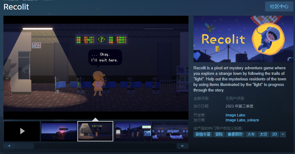Open publisher Image Labo link

pos(235,120)
